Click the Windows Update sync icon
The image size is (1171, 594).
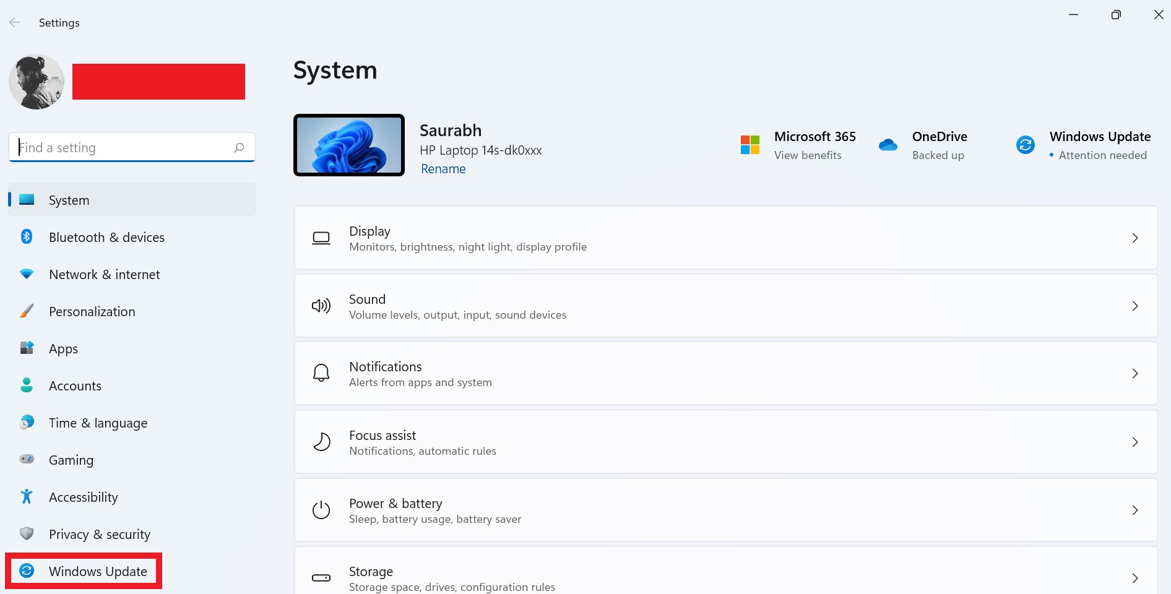[26, 571]
